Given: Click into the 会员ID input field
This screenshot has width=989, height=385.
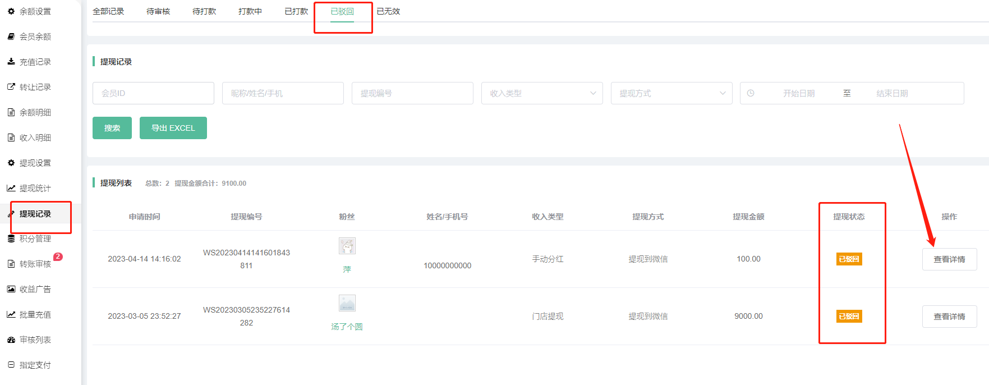Looking at the screenshot, I should click(153, 93).
